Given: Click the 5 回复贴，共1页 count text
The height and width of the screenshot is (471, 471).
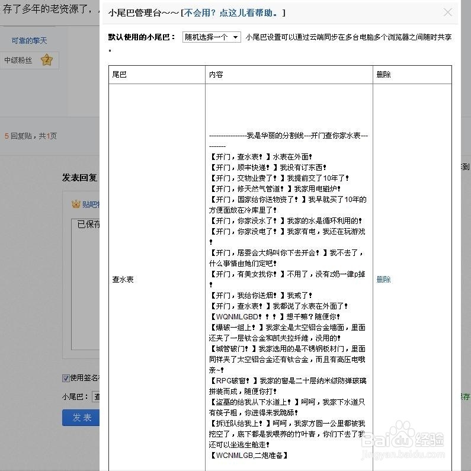Looking at the screenshot, I should [x=31, y=136].
